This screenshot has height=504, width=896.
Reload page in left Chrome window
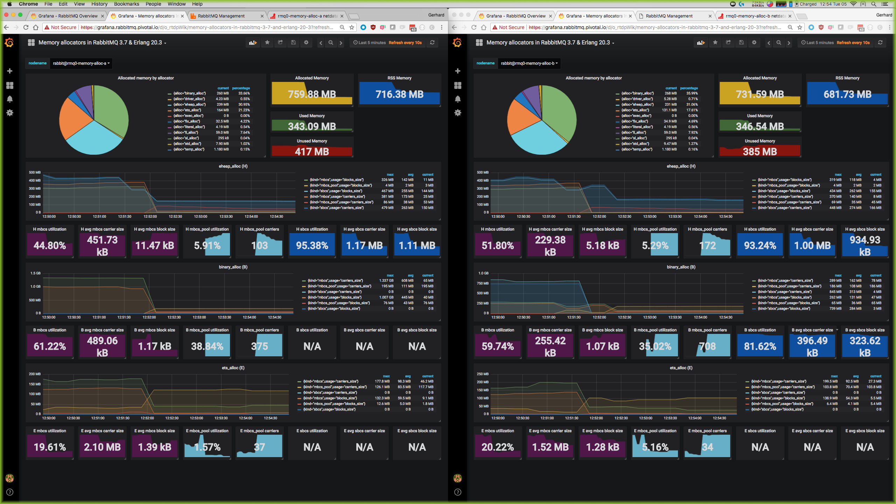coord(26,27)
